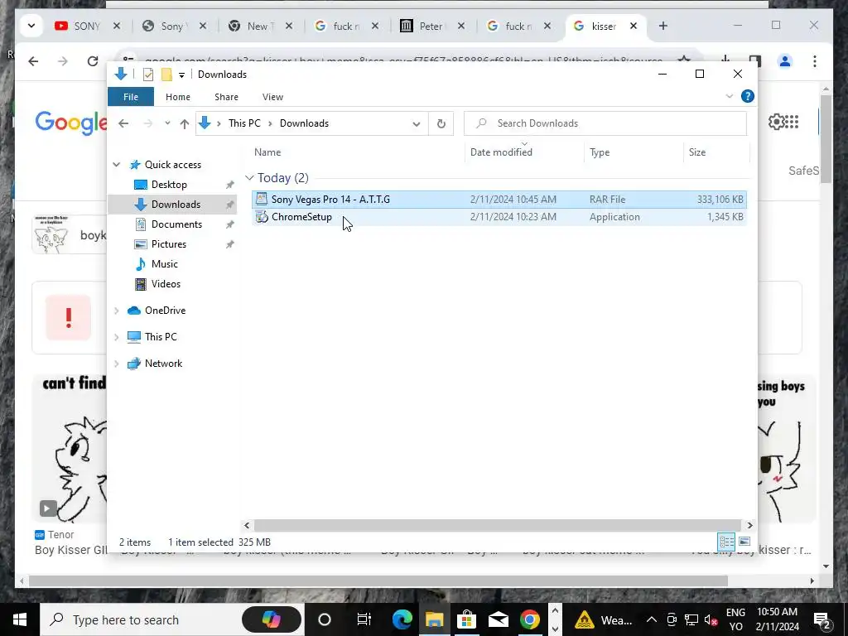This screenshot has height=636, width=848.
Task: Open notification center icon
Action: click(822, 619)
